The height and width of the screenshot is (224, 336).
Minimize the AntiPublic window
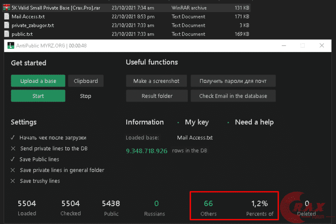point(283,46)
